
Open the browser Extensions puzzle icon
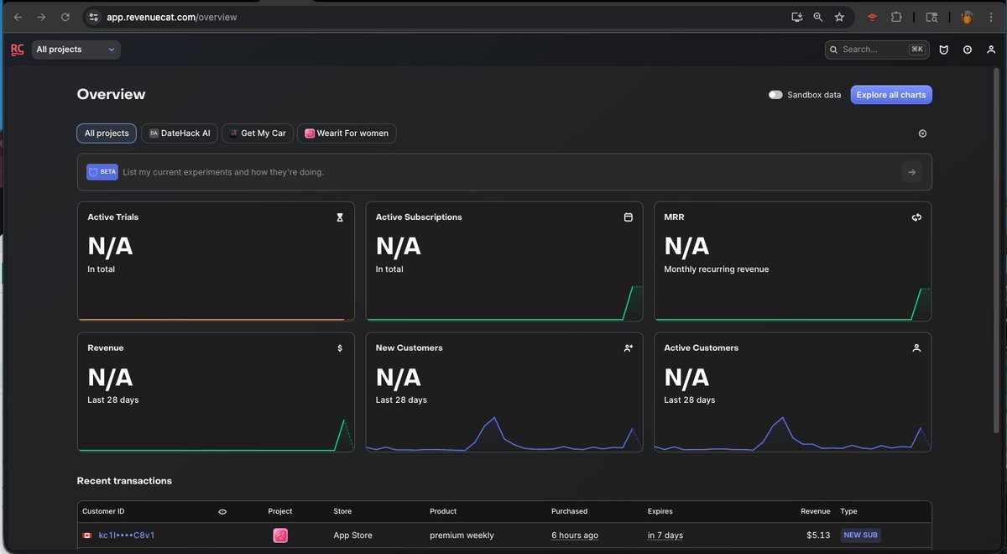(x=896, y=17)
